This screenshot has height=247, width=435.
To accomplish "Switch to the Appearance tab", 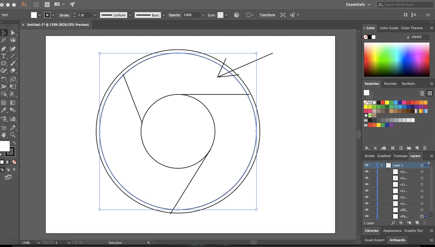I will point(392,231).
